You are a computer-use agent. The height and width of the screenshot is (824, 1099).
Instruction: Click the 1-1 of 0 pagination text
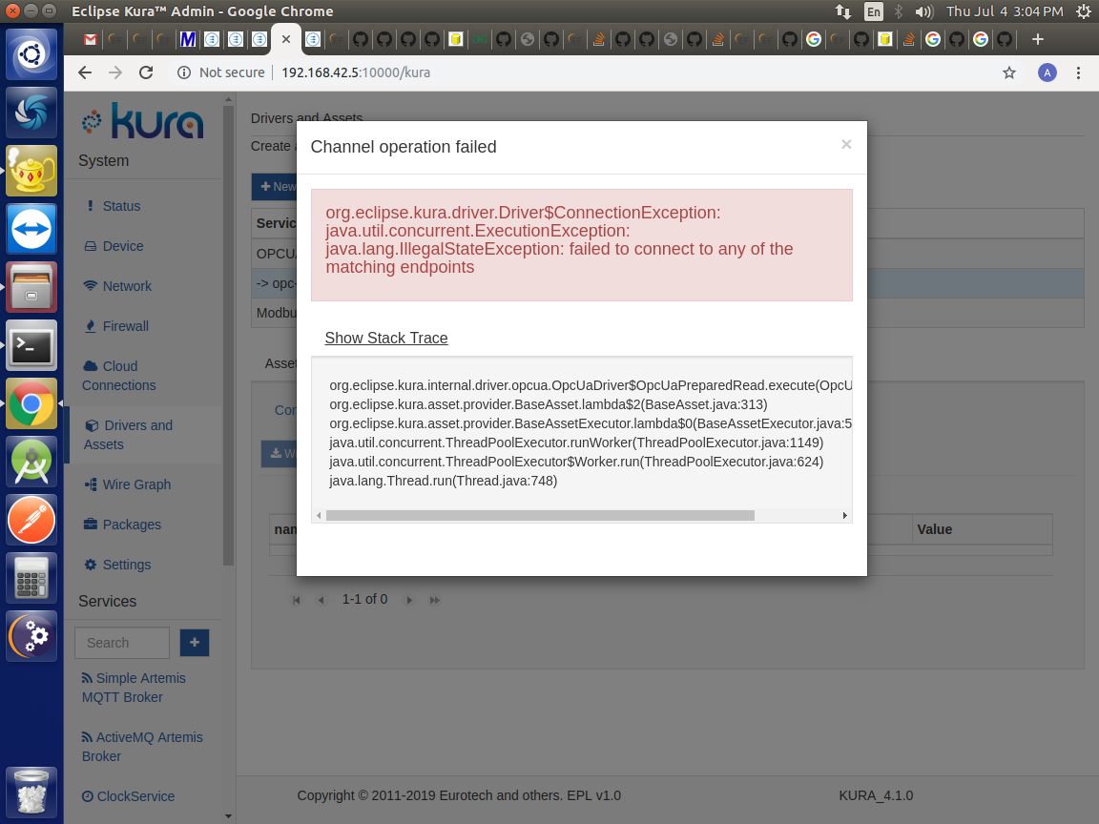pyautogui.click(x=364, y=599)
